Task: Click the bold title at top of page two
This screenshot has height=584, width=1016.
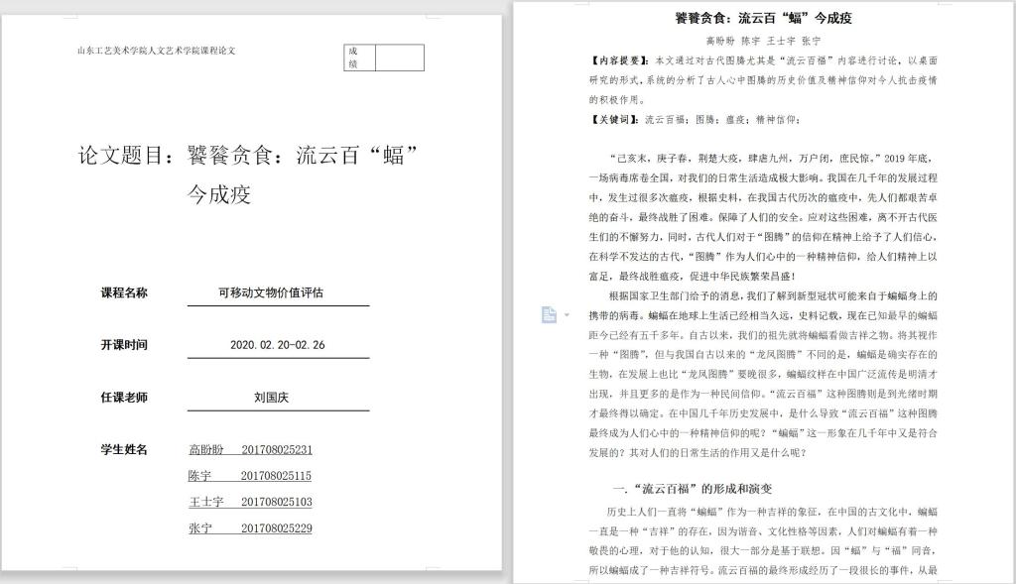Action: (763, 18)
